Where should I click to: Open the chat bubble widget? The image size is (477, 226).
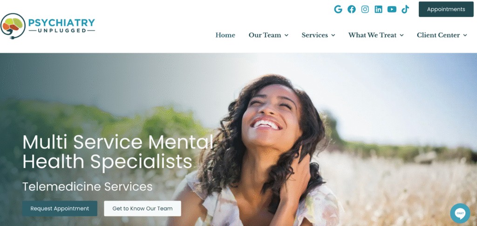point(460,213)
